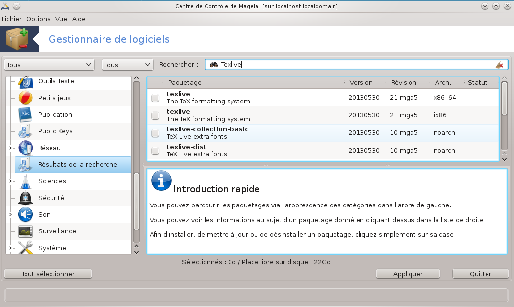Viewport: 514px width, 307px height.
Task: Clear the search field with broom icon
Action: tap(500, 65)
